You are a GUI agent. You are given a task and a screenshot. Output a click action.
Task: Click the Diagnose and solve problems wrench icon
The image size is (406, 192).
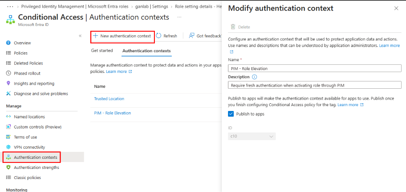(x=8, y=94)
